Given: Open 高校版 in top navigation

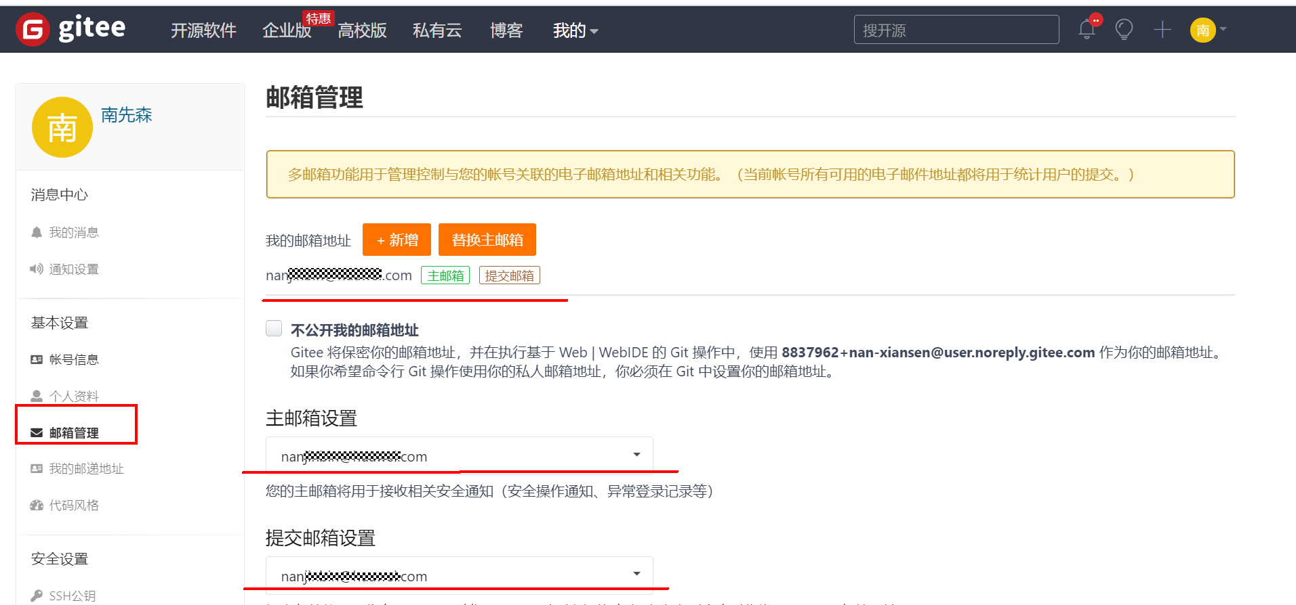Looking at the screenshot, I should (x=362, y=30).
